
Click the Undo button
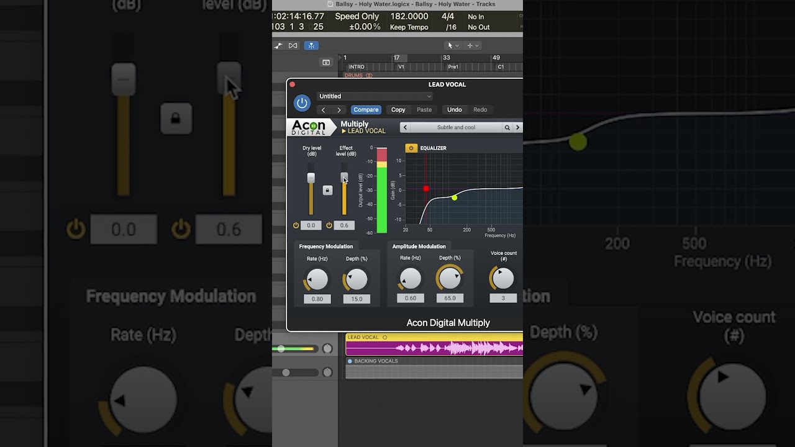pyautogui.click(x=455, y=110)
